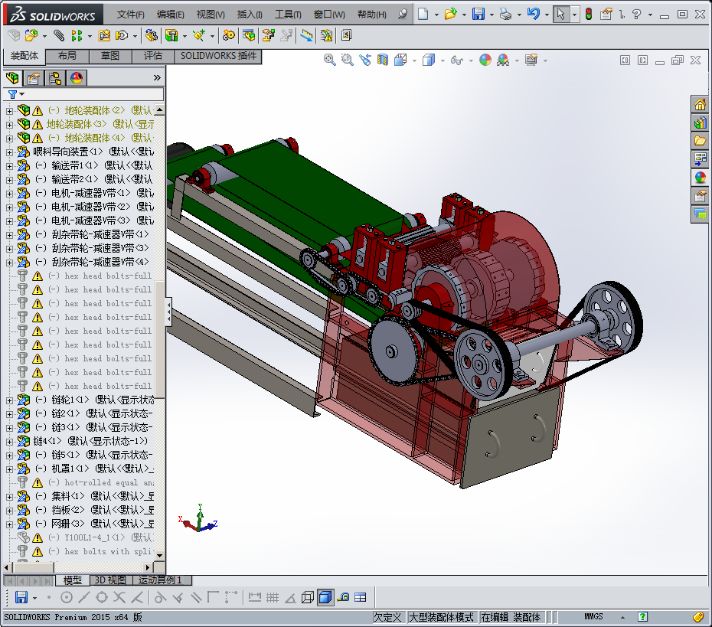Click Rebuild traffic light icon
This screenshot has width=712, height=627.
(x=589, y=14)
